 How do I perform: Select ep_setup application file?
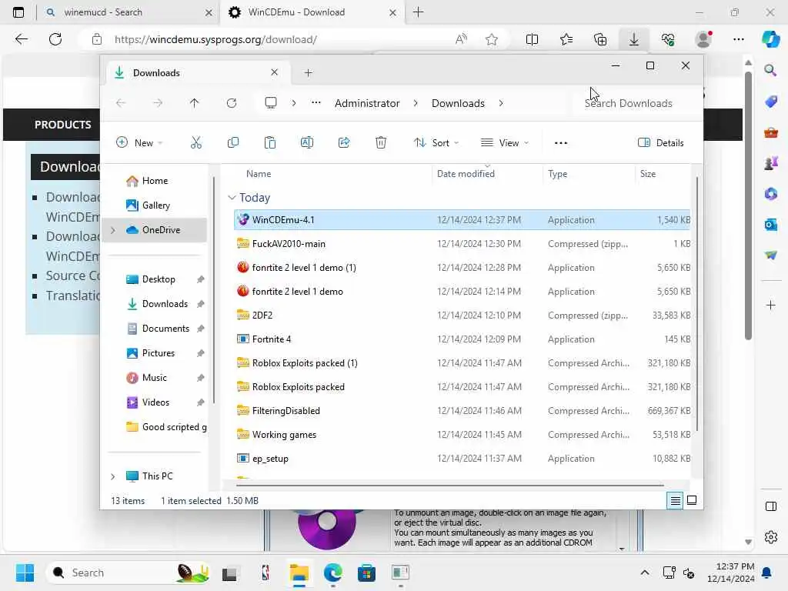click(462, 459)
